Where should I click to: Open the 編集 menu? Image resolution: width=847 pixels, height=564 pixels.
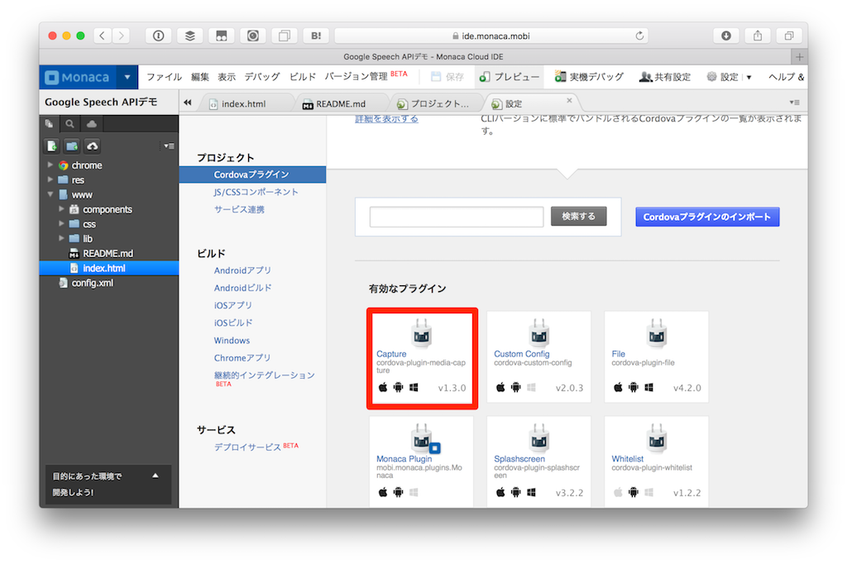(200, 77)
